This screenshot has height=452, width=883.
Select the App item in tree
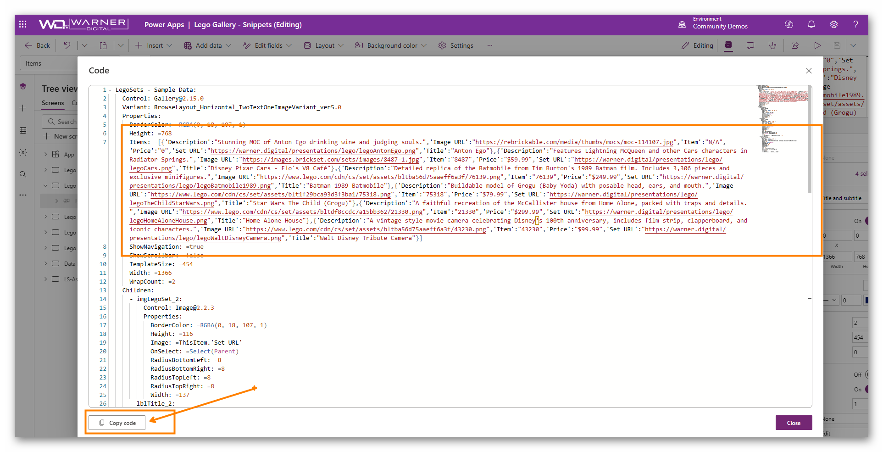pyautogui.click(x=69, y=155)
